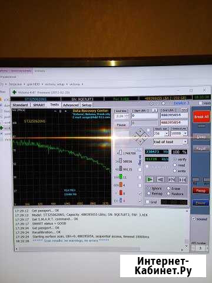Viewport: 212px width, 283px height.
Task: Click the green play scan button
Action: (x=150, y=179)
